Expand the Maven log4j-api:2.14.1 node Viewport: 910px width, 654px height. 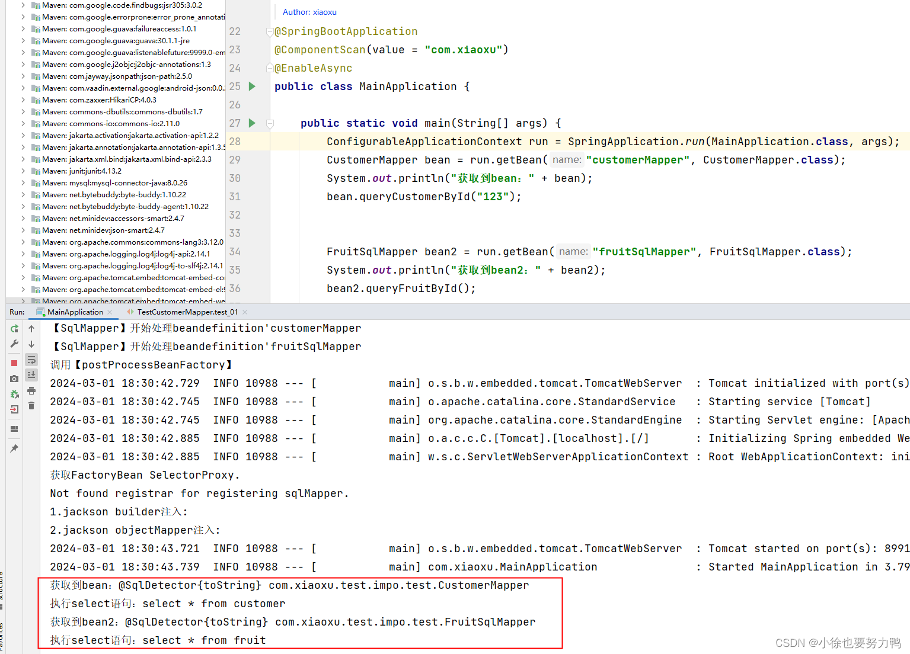23,254
